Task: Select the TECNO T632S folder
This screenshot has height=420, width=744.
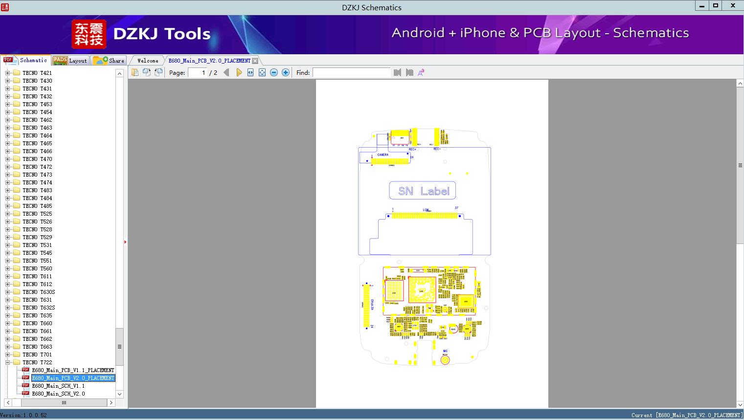Action: (x=39, y=308)
